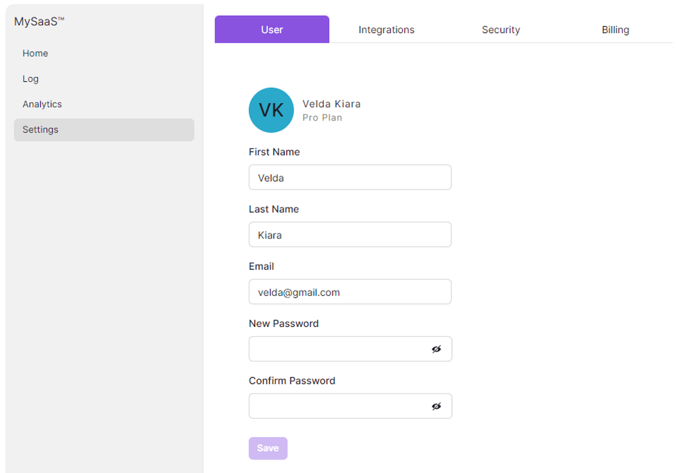Open the Security tab
This screenshot has width=677, height=473.
pos(500,29)
